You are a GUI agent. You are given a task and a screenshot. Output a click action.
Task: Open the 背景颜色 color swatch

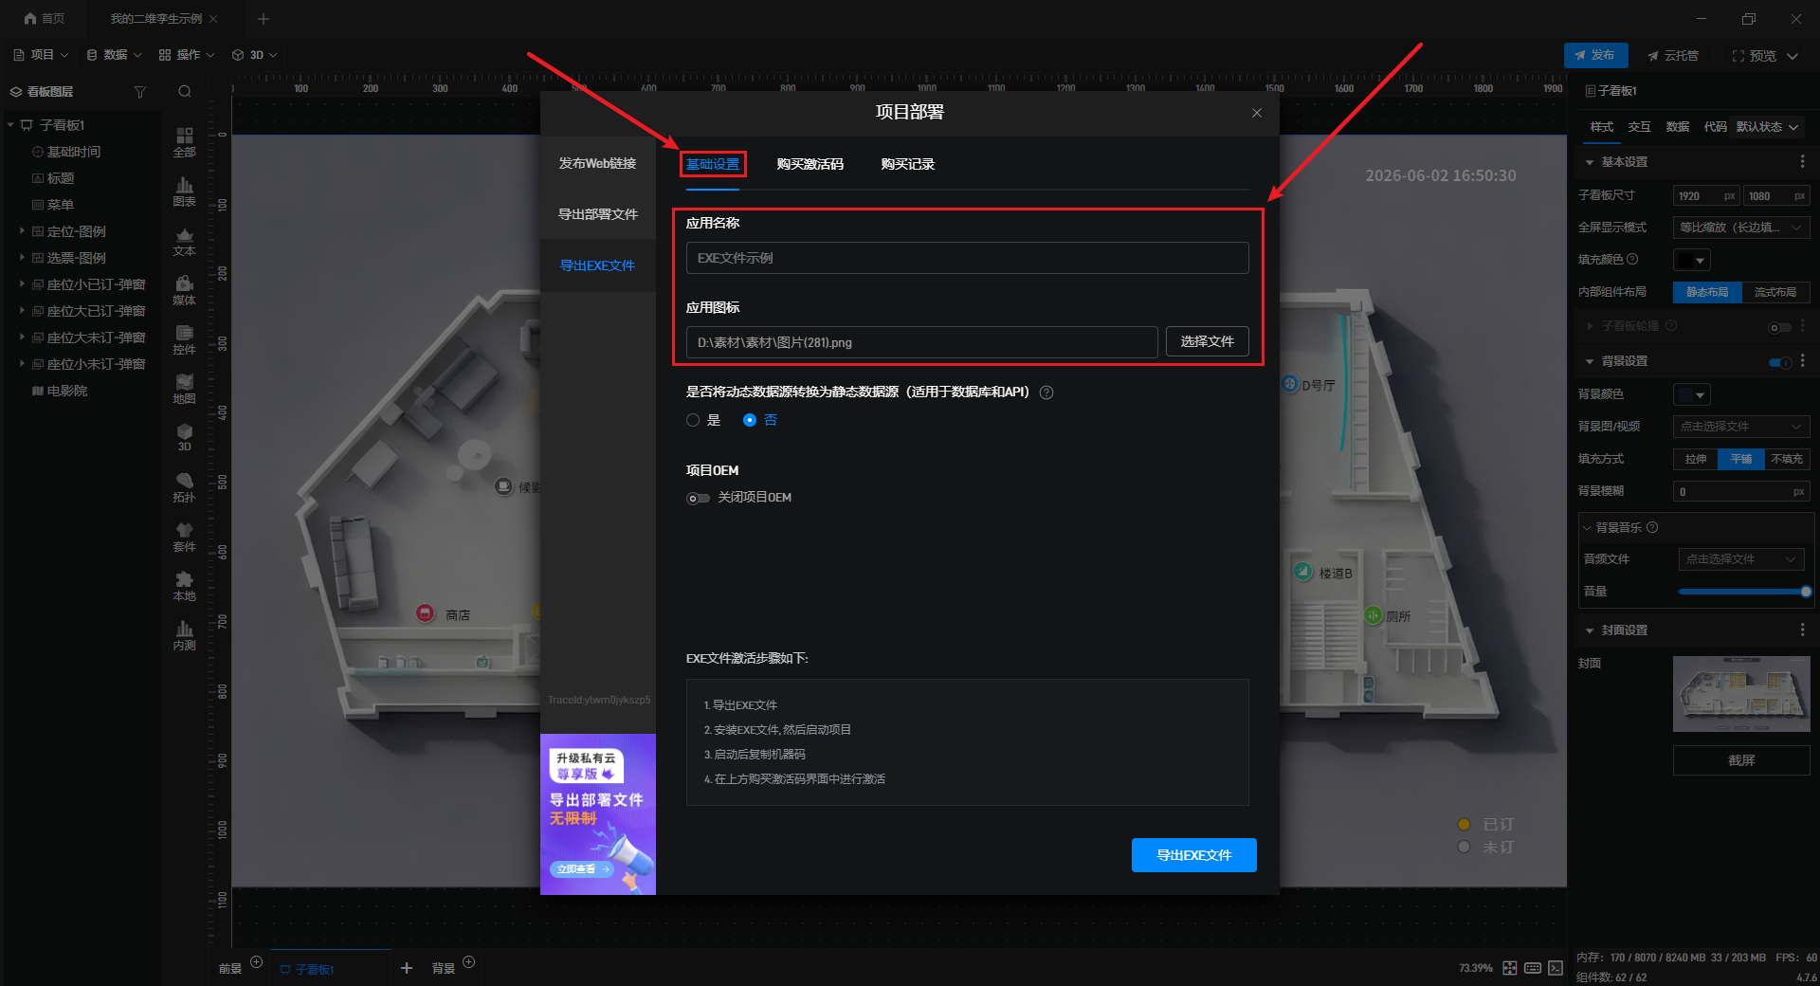point(1692,394)
